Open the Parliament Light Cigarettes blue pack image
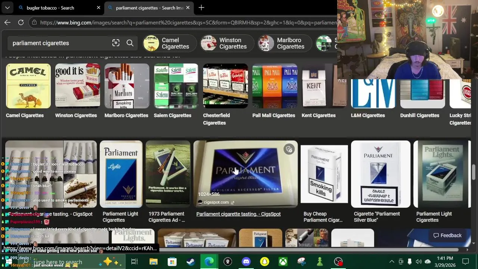Viewport: 478px width, 269px height. click(121, 174)
